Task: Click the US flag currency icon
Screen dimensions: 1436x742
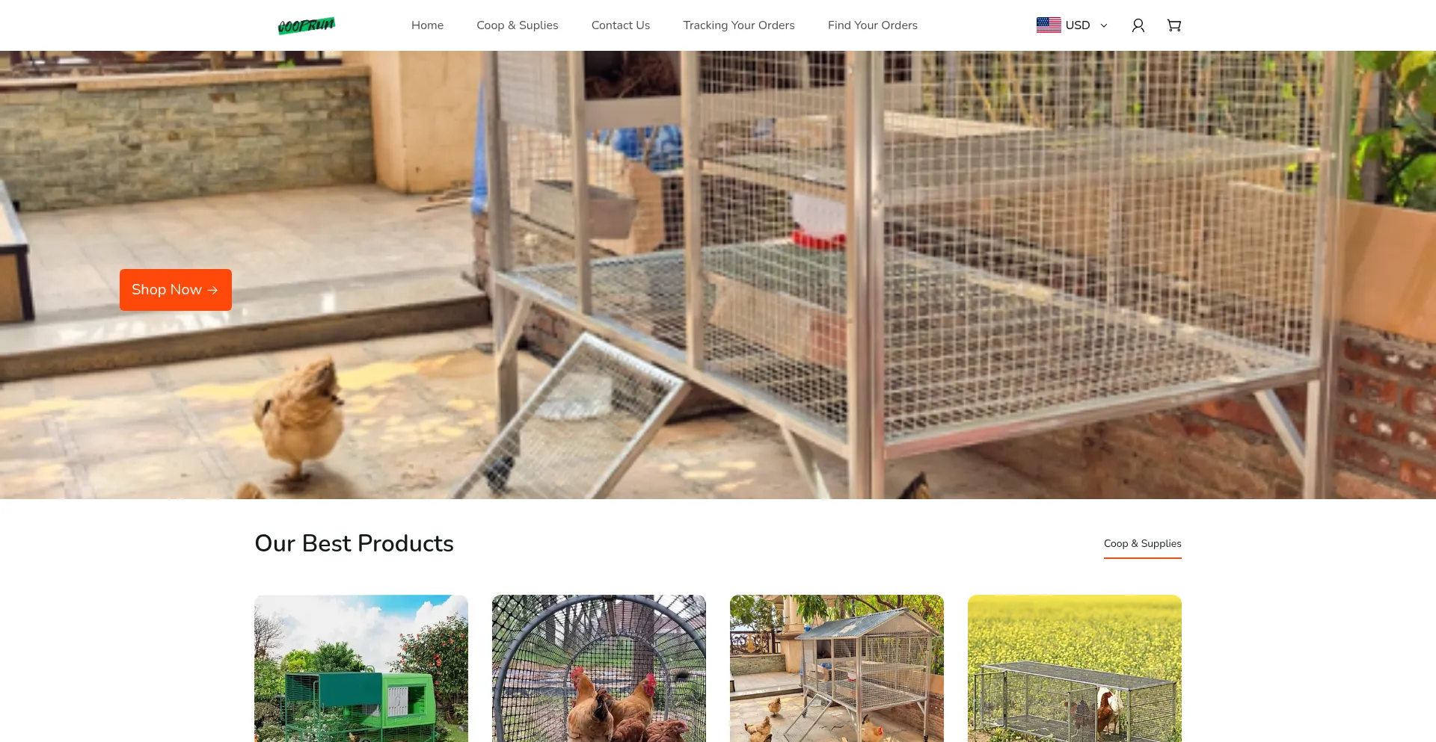Action: tap(1049, 25)
